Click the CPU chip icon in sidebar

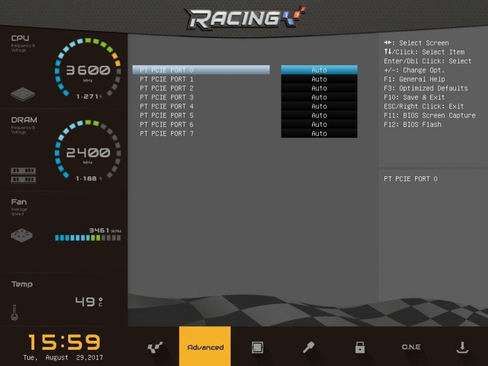point(23,95)
